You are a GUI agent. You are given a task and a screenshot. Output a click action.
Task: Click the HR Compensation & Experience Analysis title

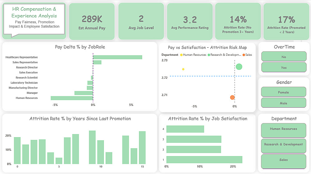click(x=34, y=12)
